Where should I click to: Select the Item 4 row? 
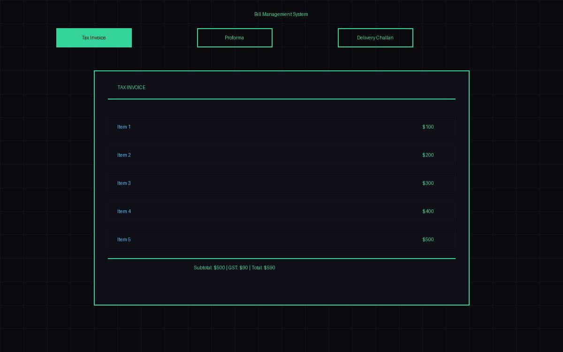point(281,211)
